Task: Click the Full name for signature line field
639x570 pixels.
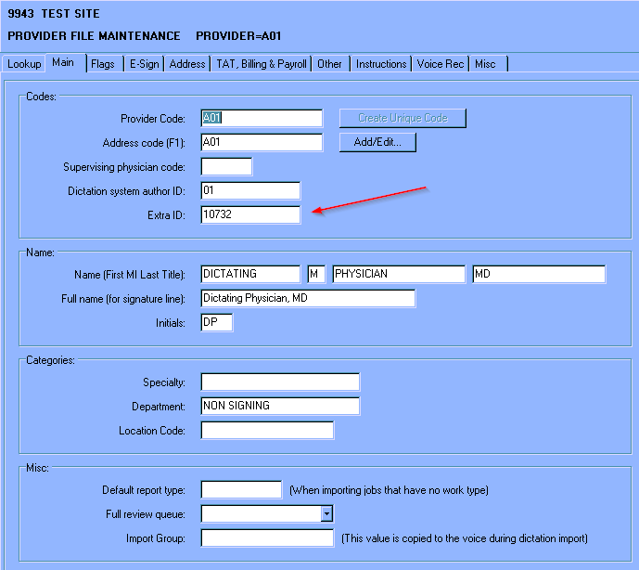Action: pyautogui.click(x=308, y=298)
